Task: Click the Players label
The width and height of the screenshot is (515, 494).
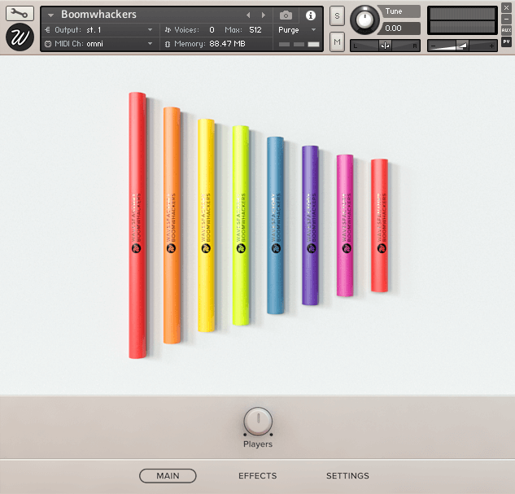Action: [258, 444]
